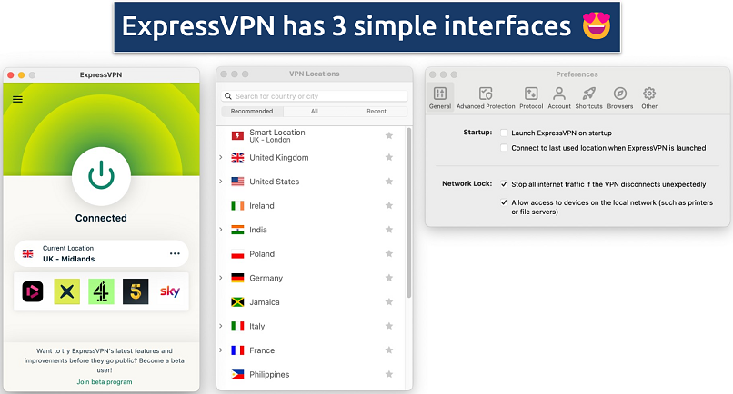Expand France server list
Image resolution: width=733 pixels, height=394 pixels.
(x=221, y=350)
